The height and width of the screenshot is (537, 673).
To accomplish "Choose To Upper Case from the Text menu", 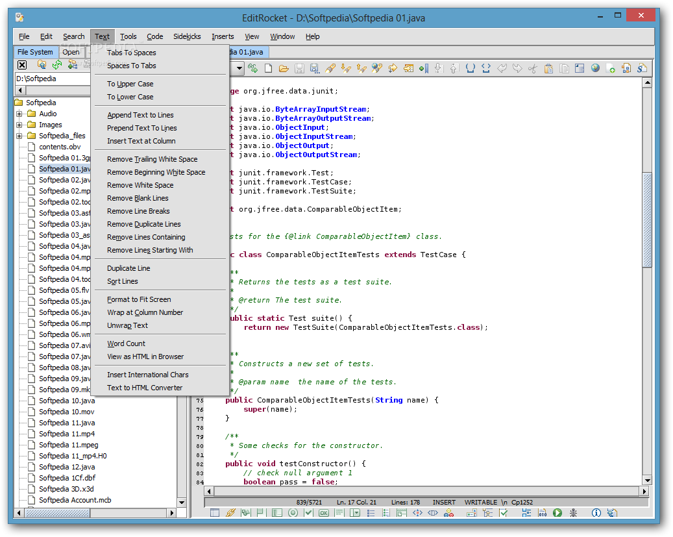I will click(130, 84).
